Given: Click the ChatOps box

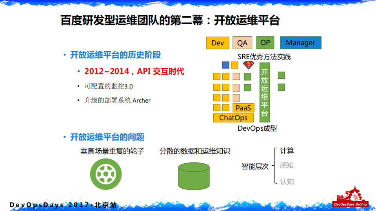Looking at the screenshot, I should pos(233,118).
